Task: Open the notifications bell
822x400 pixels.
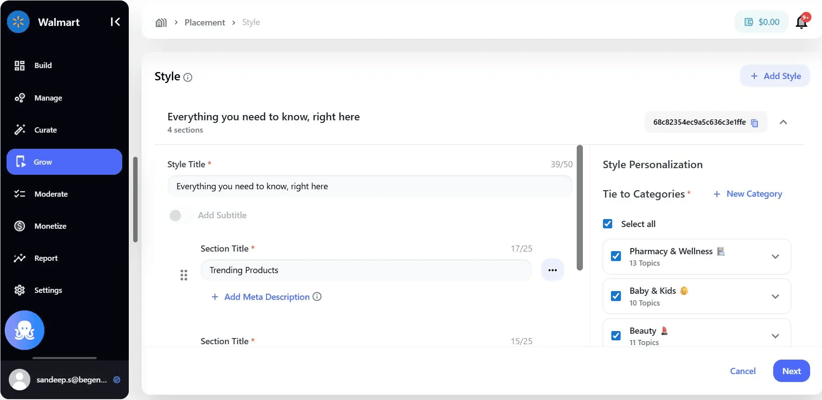Action: (802, 22)
